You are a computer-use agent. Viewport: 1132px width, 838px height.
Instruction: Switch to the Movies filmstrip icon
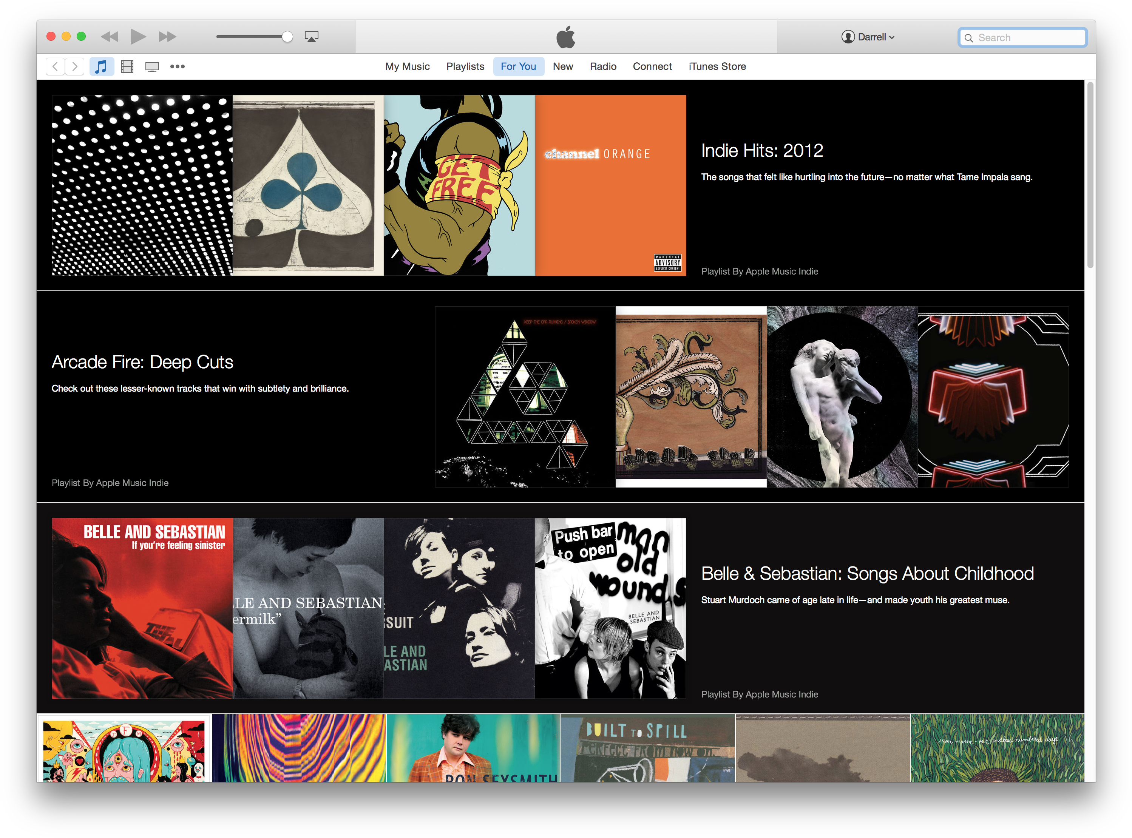click(127, 66)
